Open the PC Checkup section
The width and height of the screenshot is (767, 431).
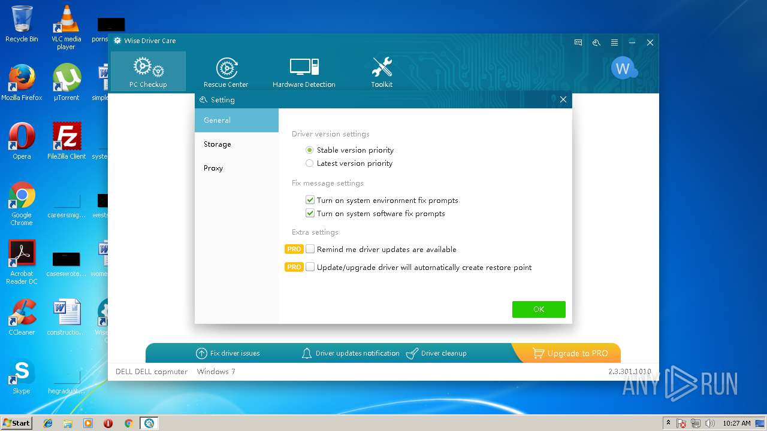(x=148, y=71)
